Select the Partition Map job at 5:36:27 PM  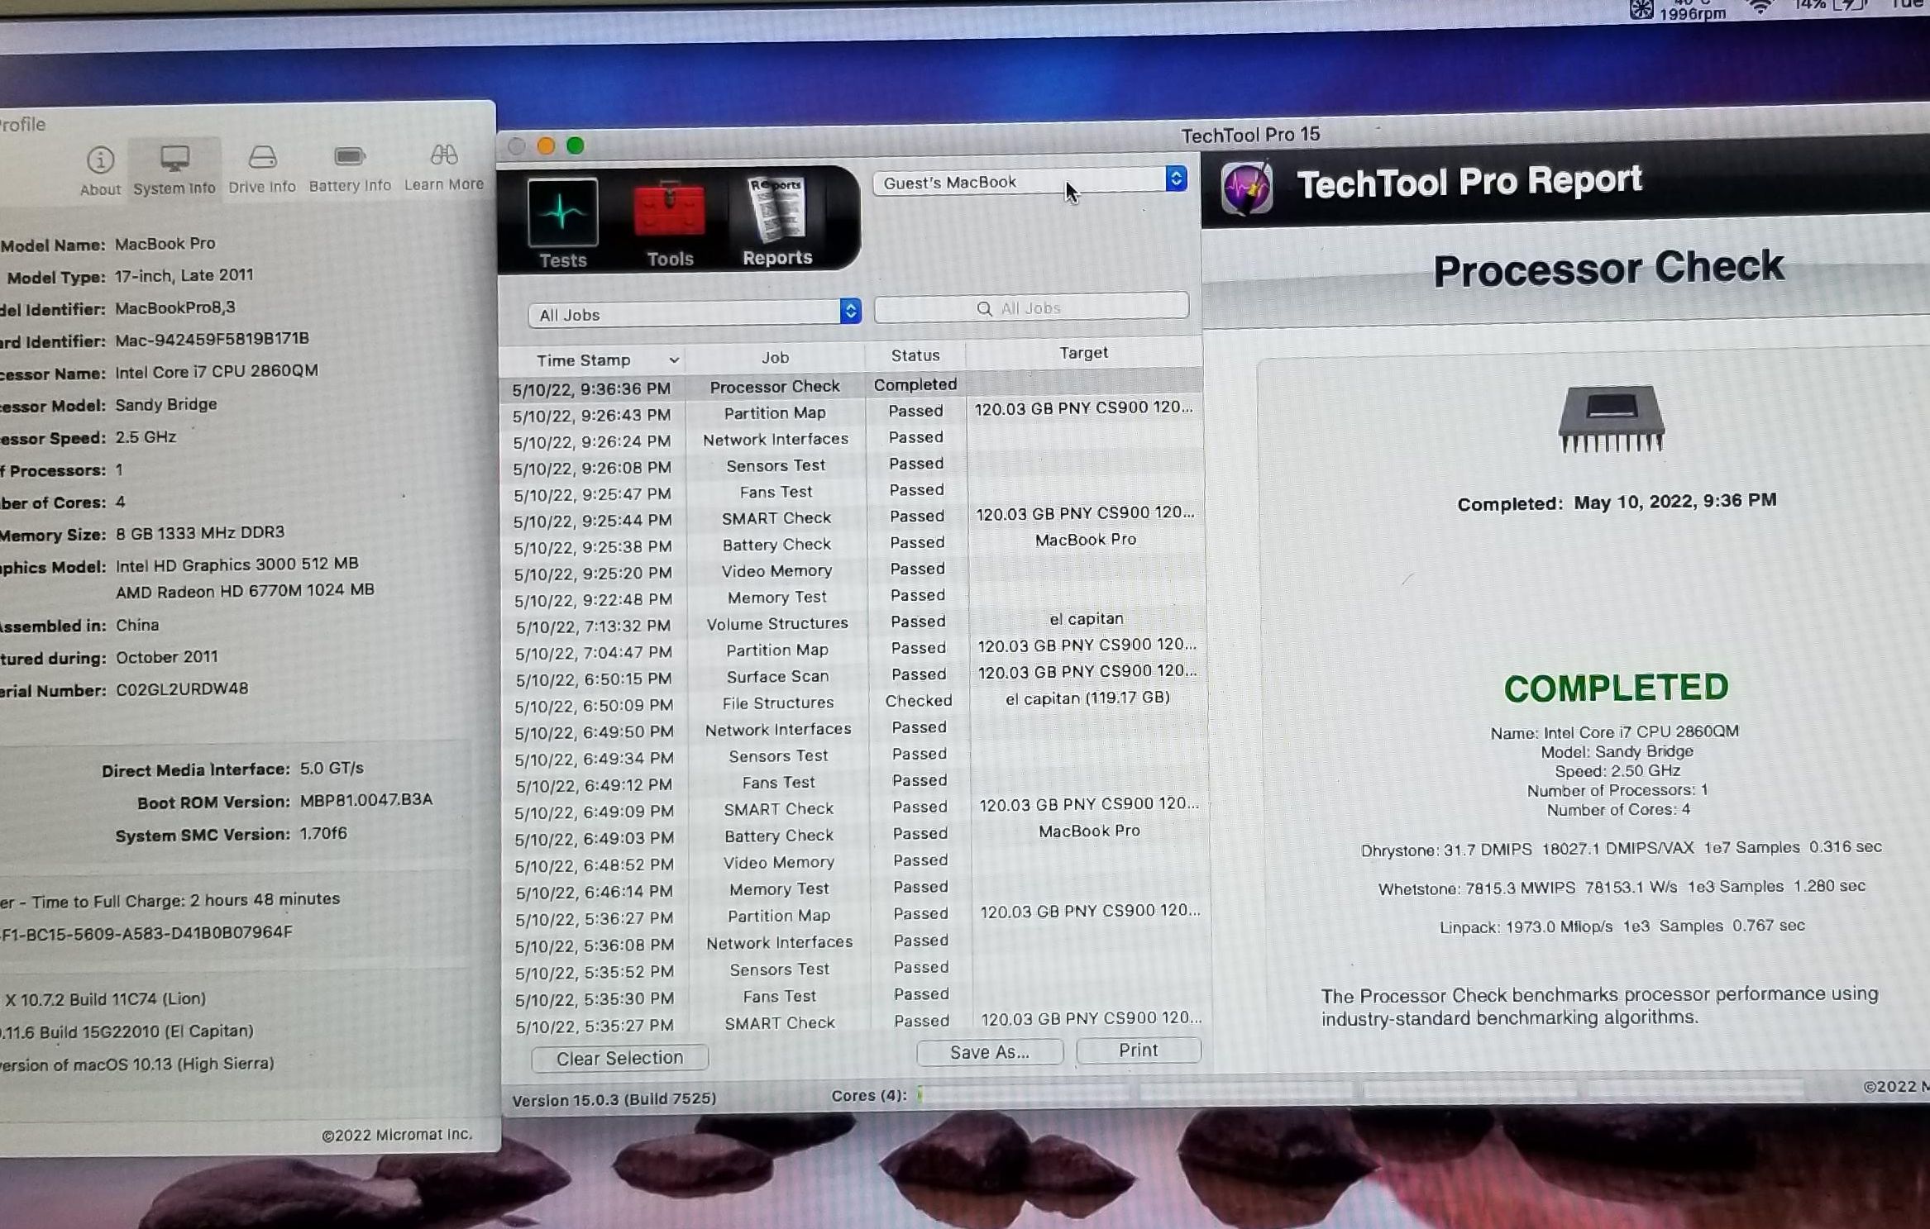click(858, 915)
